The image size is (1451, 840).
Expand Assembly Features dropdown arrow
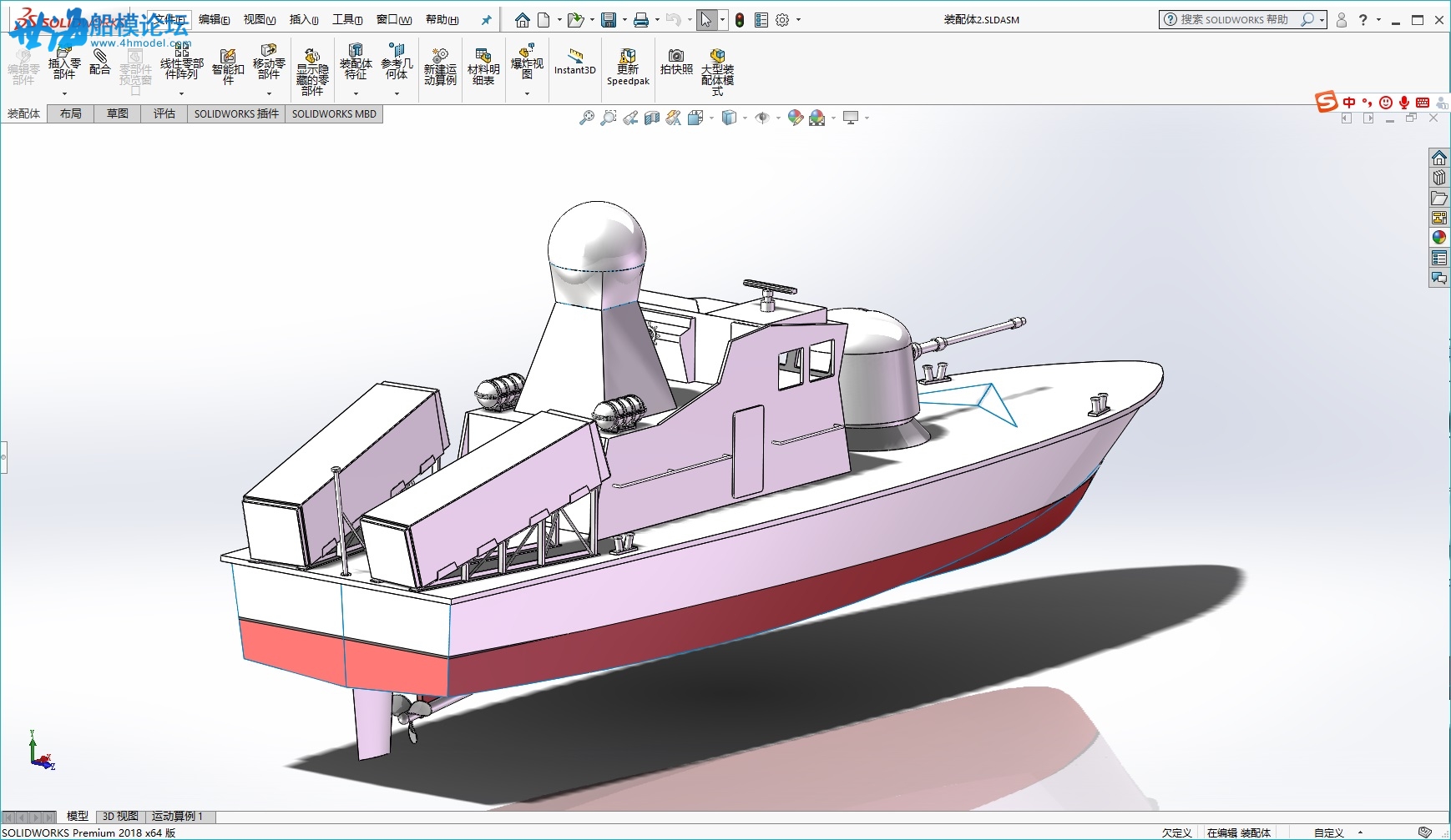(x=356, y=93)
